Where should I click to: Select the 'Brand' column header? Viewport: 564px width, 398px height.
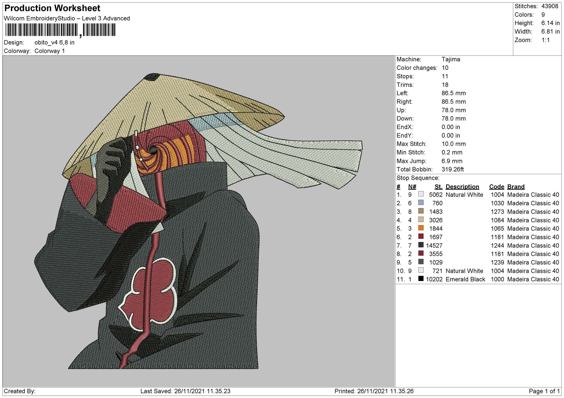[516, 187]
